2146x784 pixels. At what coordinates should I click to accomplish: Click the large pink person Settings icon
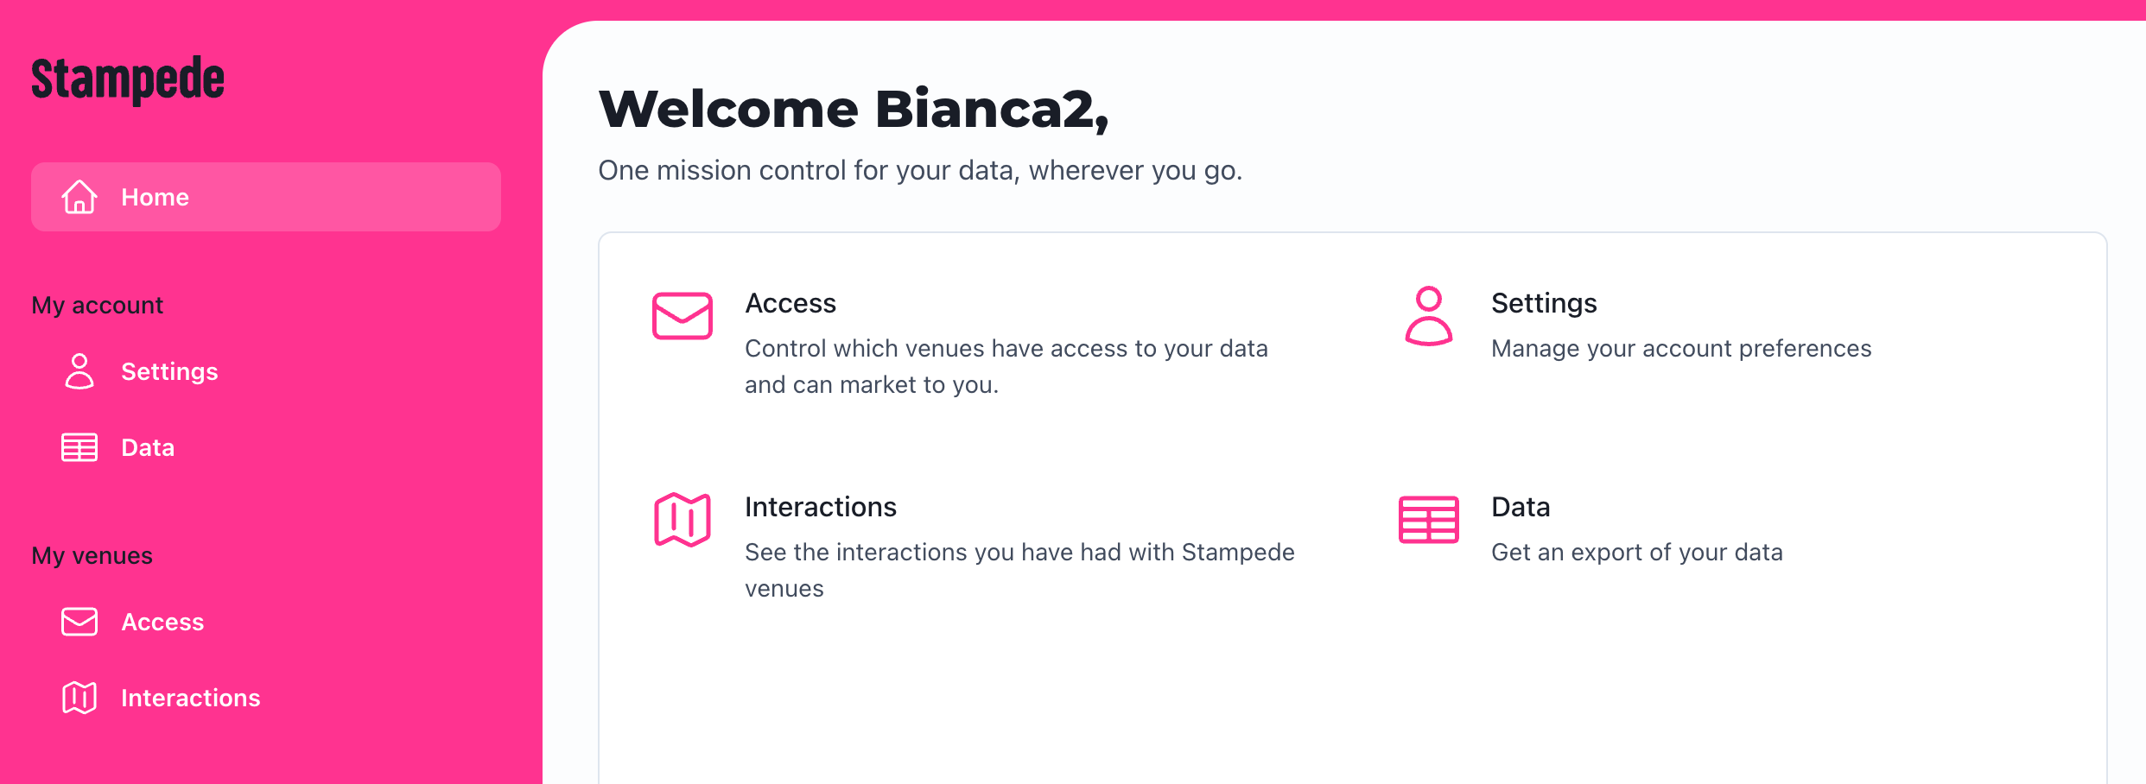[1429, 316]
